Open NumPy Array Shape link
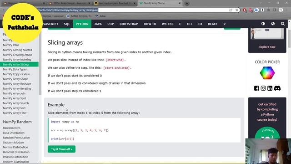This screenshot has height=164, width=291. (x=15, y=79)
